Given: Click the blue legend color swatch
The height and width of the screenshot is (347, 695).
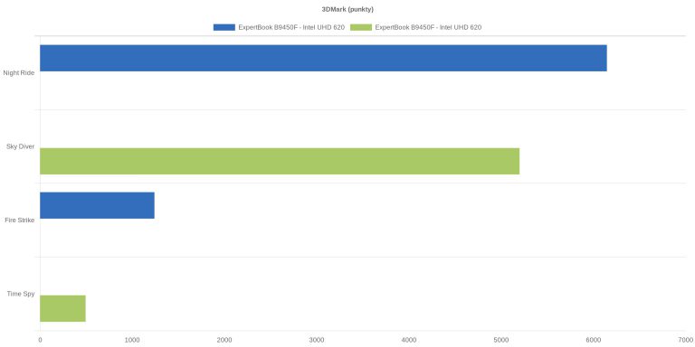Looking at the screenshot, I should point(224,27).
